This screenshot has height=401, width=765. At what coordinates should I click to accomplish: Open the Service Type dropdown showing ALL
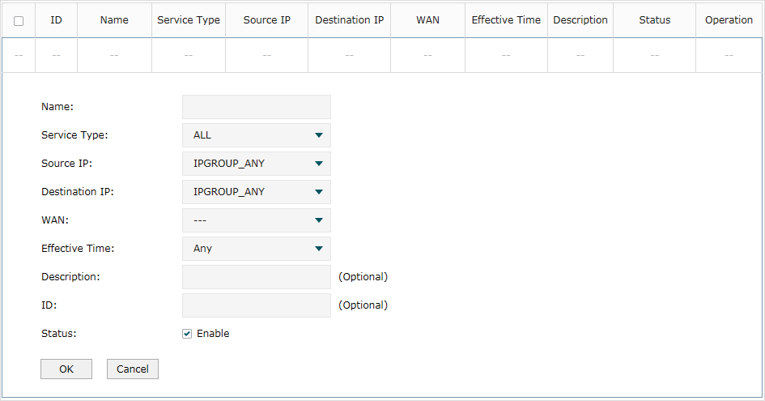(257, 135)
